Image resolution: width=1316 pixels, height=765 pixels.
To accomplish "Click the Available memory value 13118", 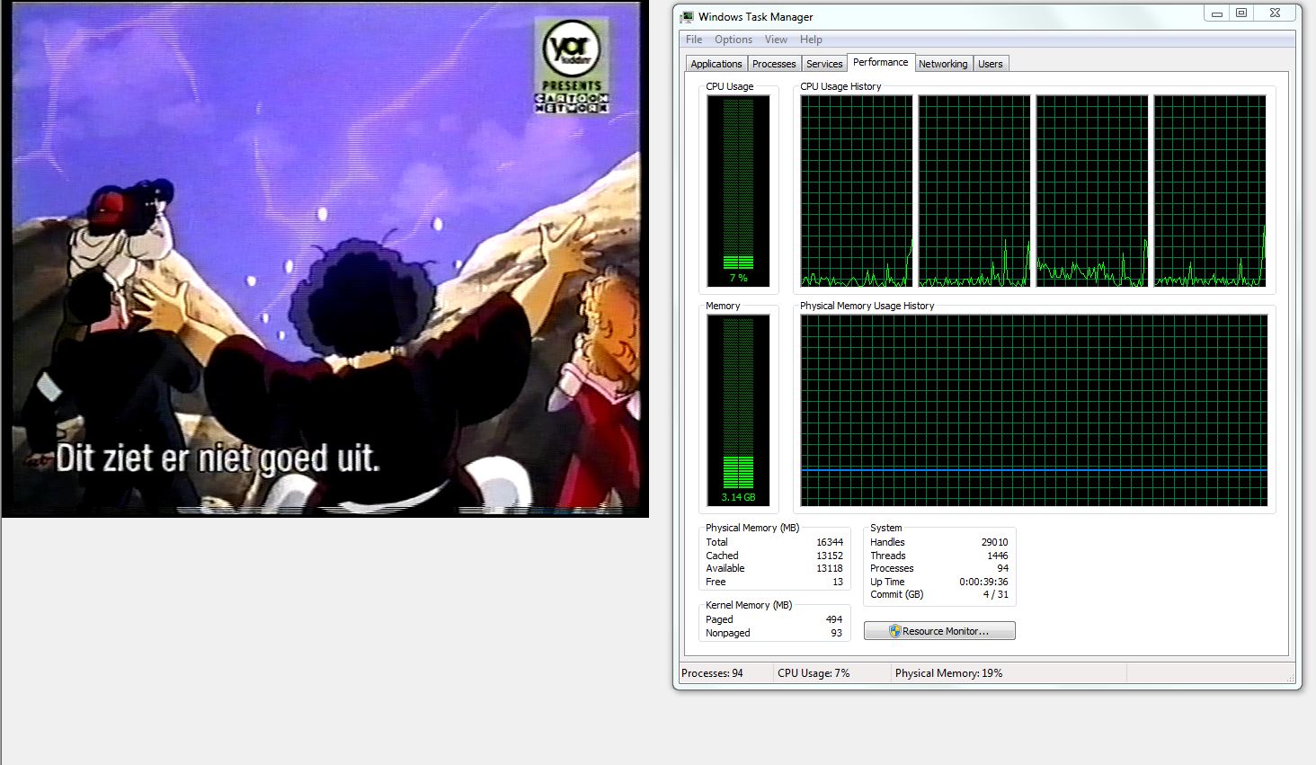I will pos(830,568).
